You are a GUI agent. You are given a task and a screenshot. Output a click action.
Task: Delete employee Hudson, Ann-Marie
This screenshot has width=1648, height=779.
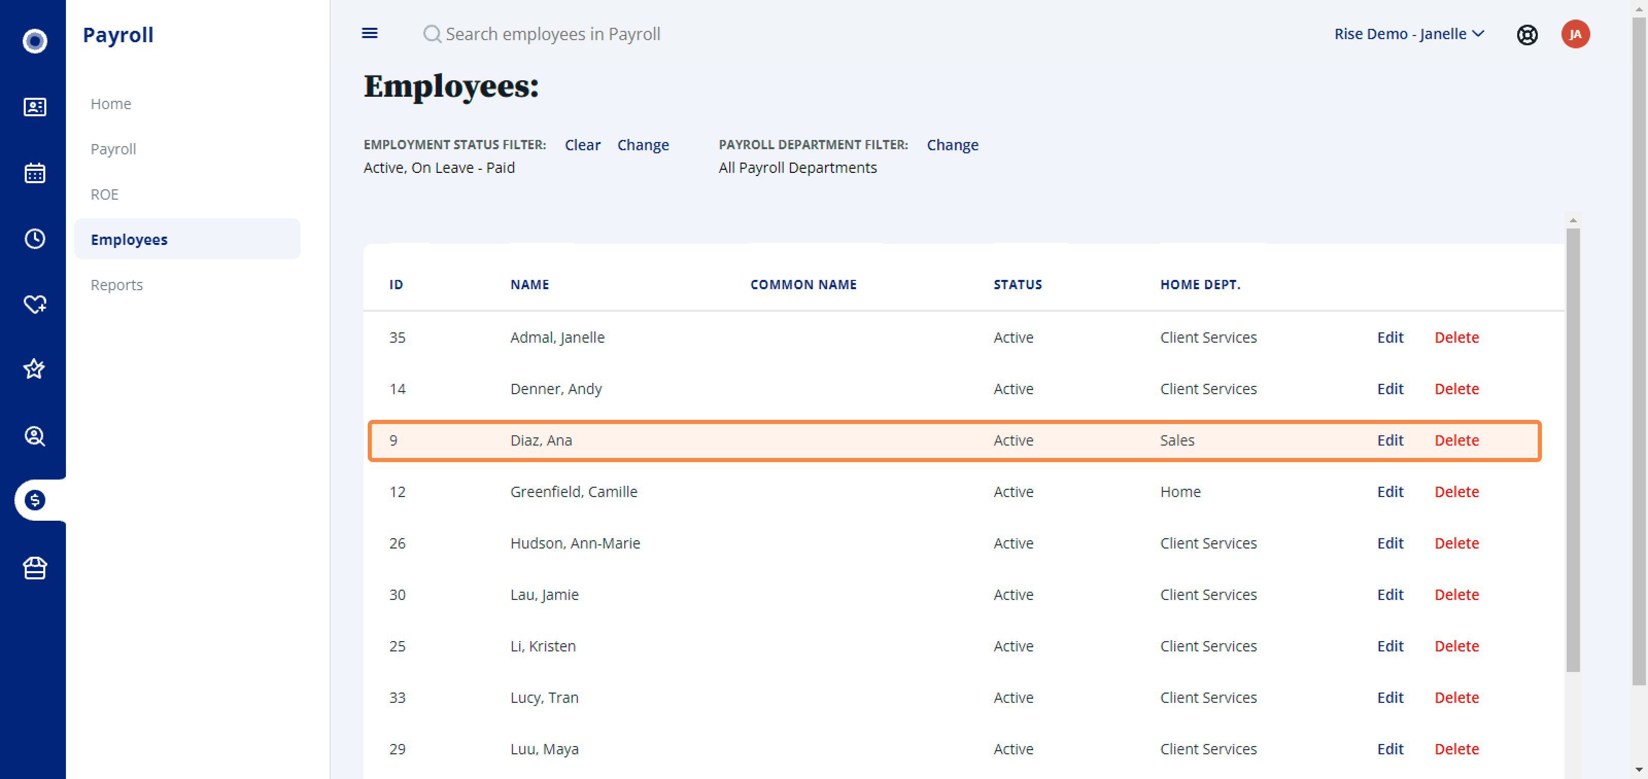(1457, 543)
